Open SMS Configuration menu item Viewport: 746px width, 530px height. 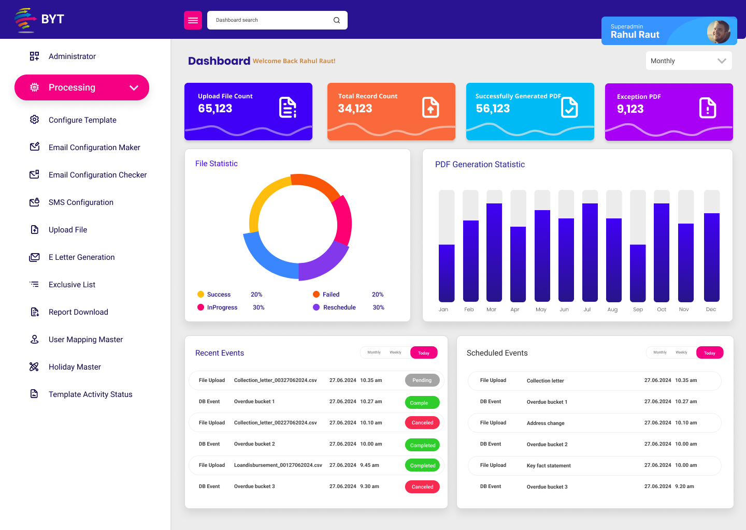tap(81, 202)
